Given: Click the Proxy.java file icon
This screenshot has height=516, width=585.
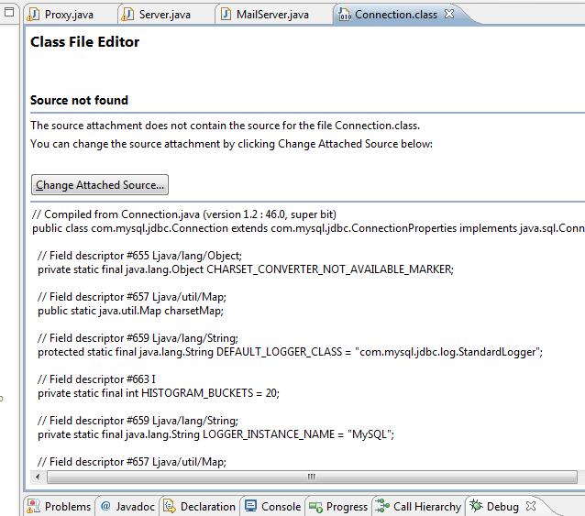Looking at the screenshot, I should 33,15.
